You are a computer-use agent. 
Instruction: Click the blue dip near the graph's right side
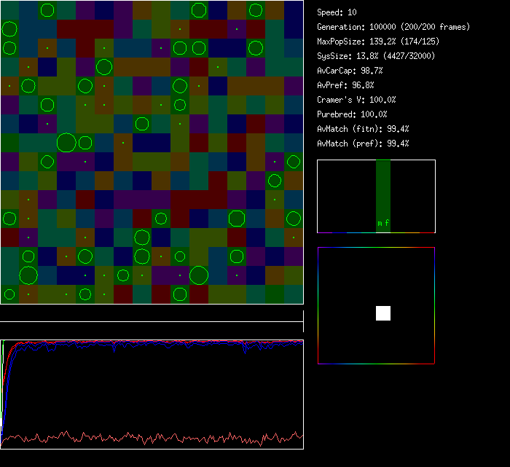click(246, 350)
